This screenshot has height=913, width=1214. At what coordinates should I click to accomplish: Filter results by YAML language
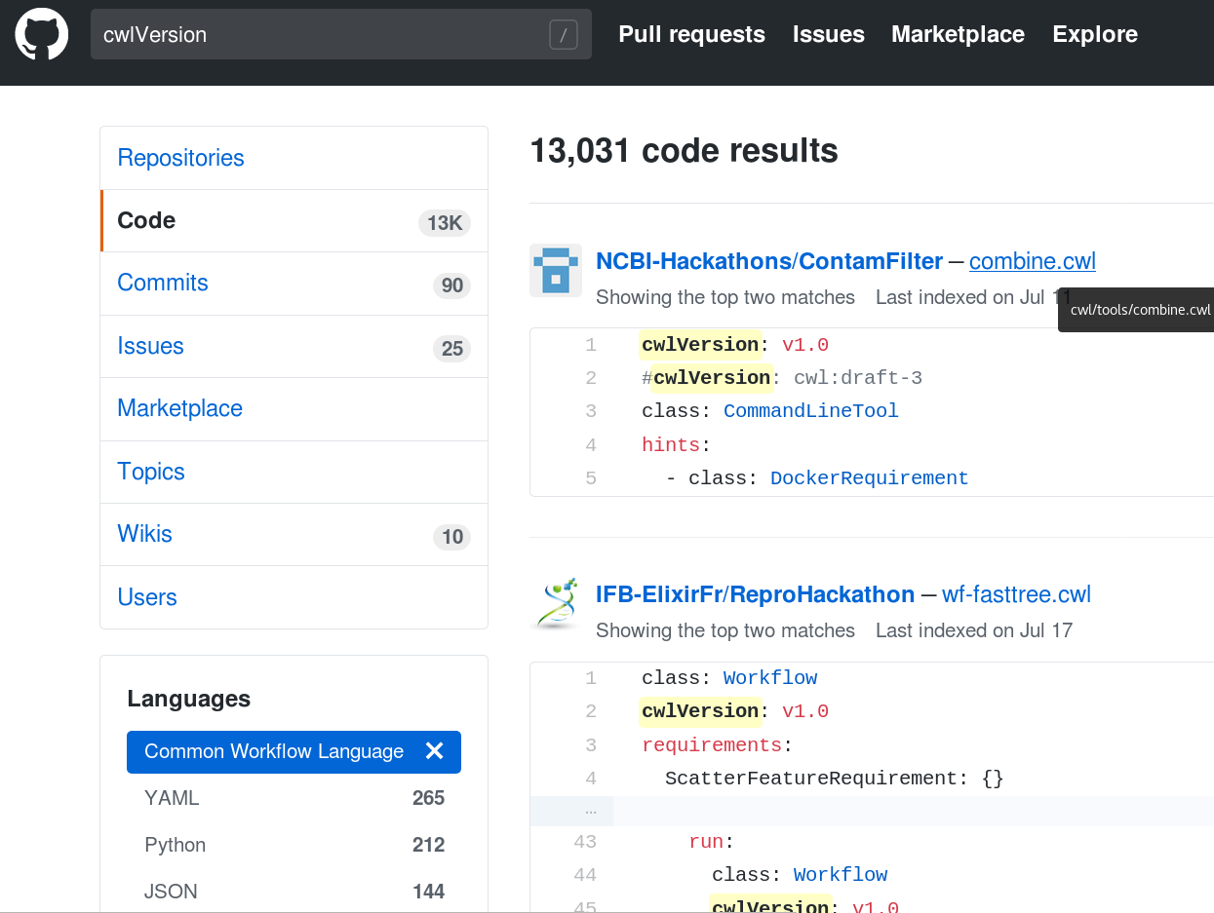(x=294, y=798)
